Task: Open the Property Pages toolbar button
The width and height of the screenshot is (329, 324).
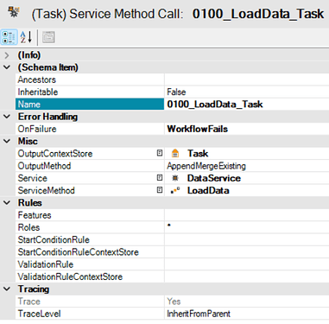Action: pyautogui.click(x=48, y=37)
